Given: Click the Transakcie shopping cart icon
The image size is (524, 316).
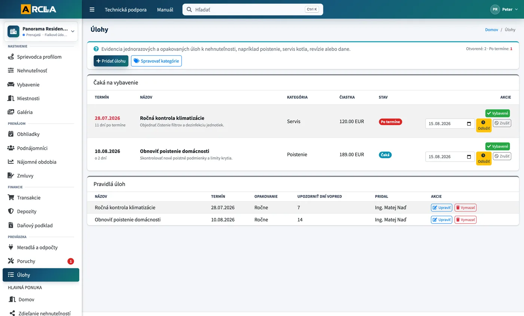Looking at the screenshot, I should pos(11,197).
